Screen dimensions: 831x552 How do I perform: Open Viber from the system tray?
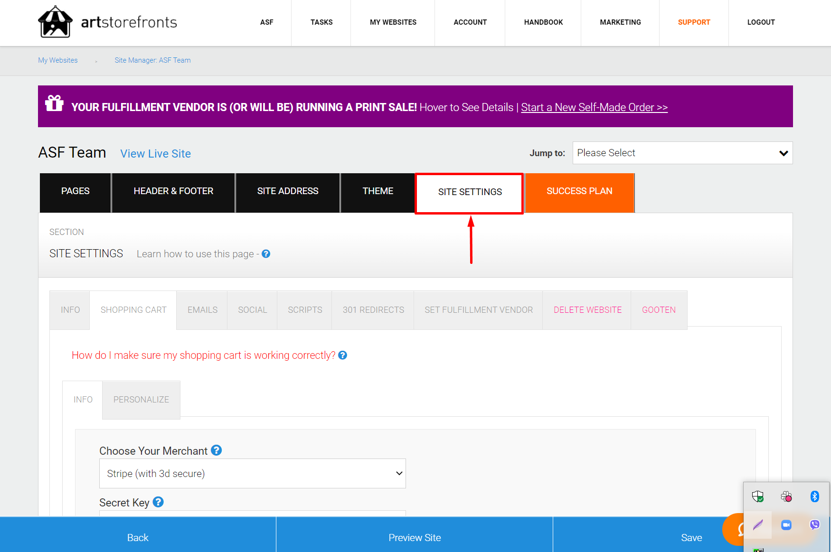coord(814,524)
